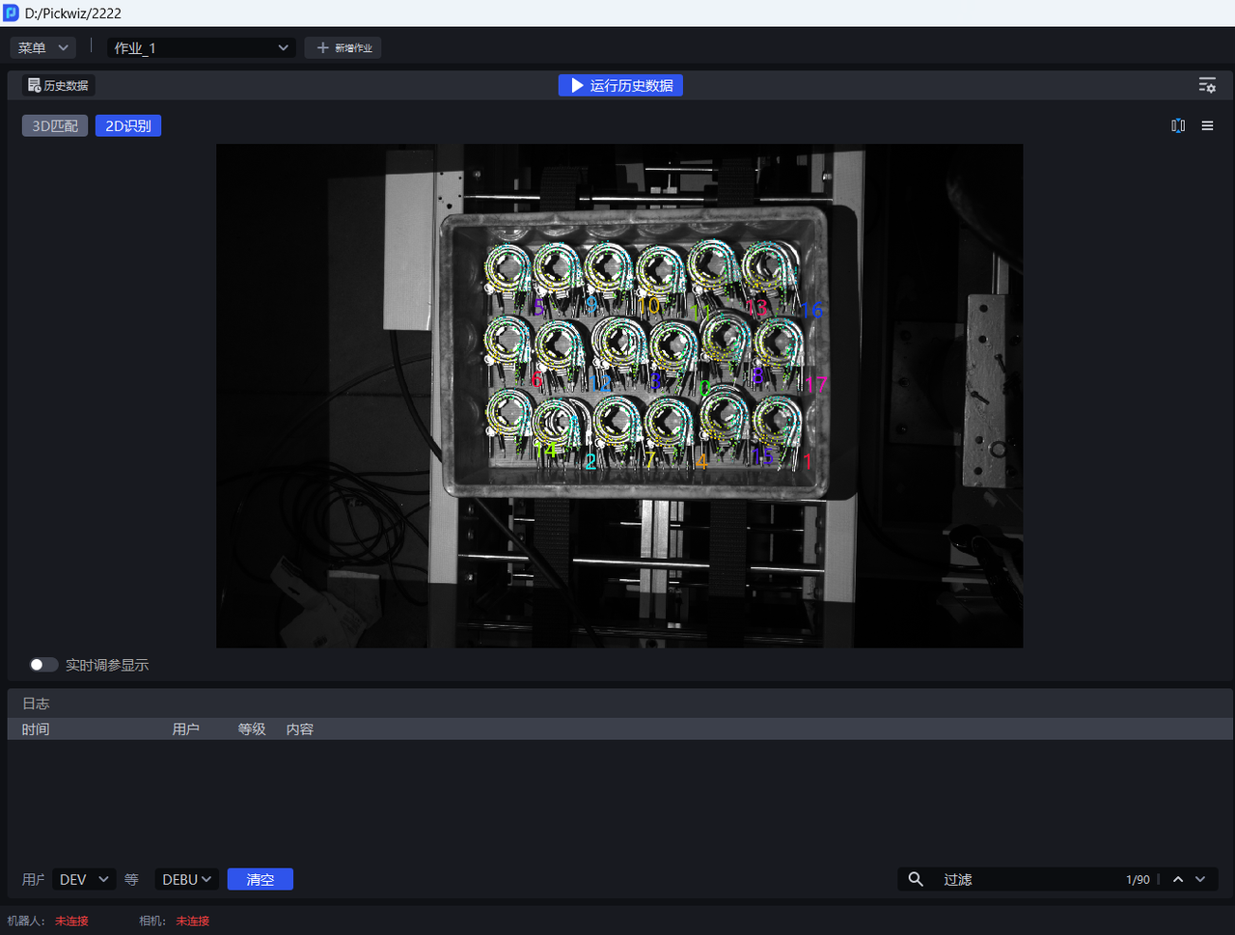Click the magnifier search icon in log filter

pos(916,879)
